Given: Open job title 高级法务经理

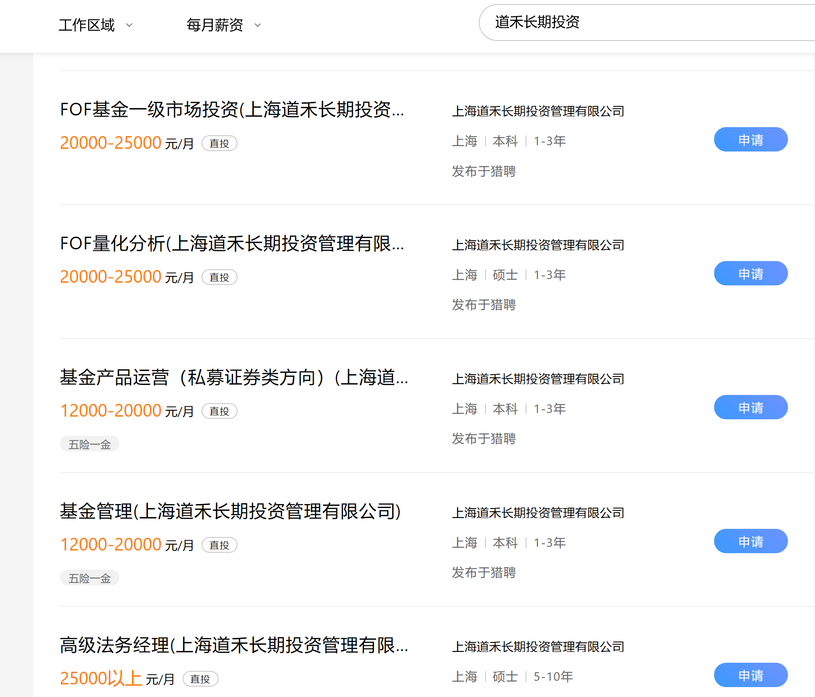Looking at the screenshot, I should click(x=234, y=645).
